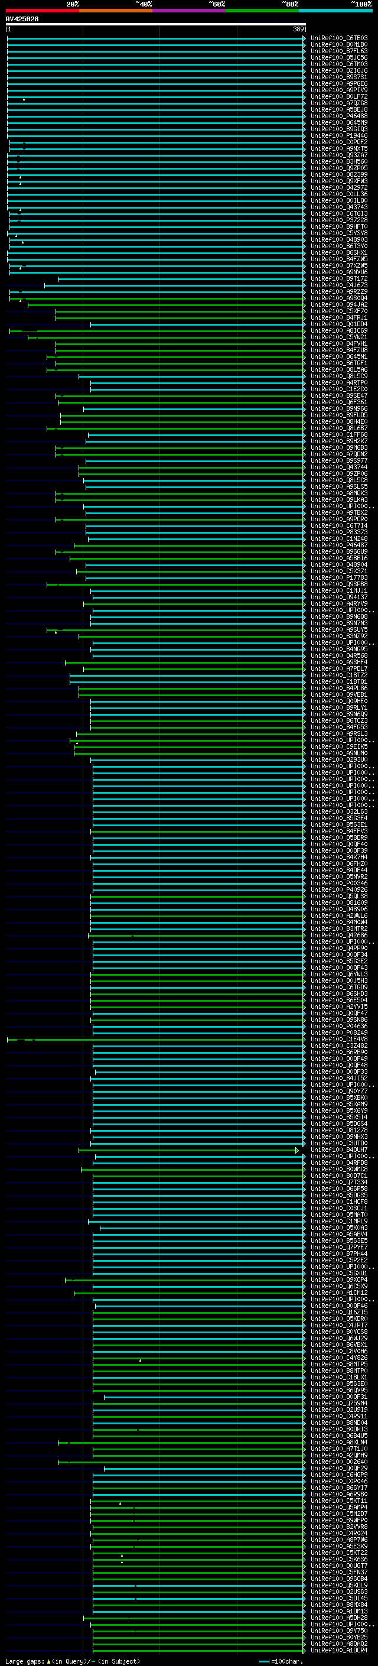The height and width of the screenshot is (1666, 378).
Task: Open hit UniRef100_Q32LG3
Action: [x=339, y=811]
